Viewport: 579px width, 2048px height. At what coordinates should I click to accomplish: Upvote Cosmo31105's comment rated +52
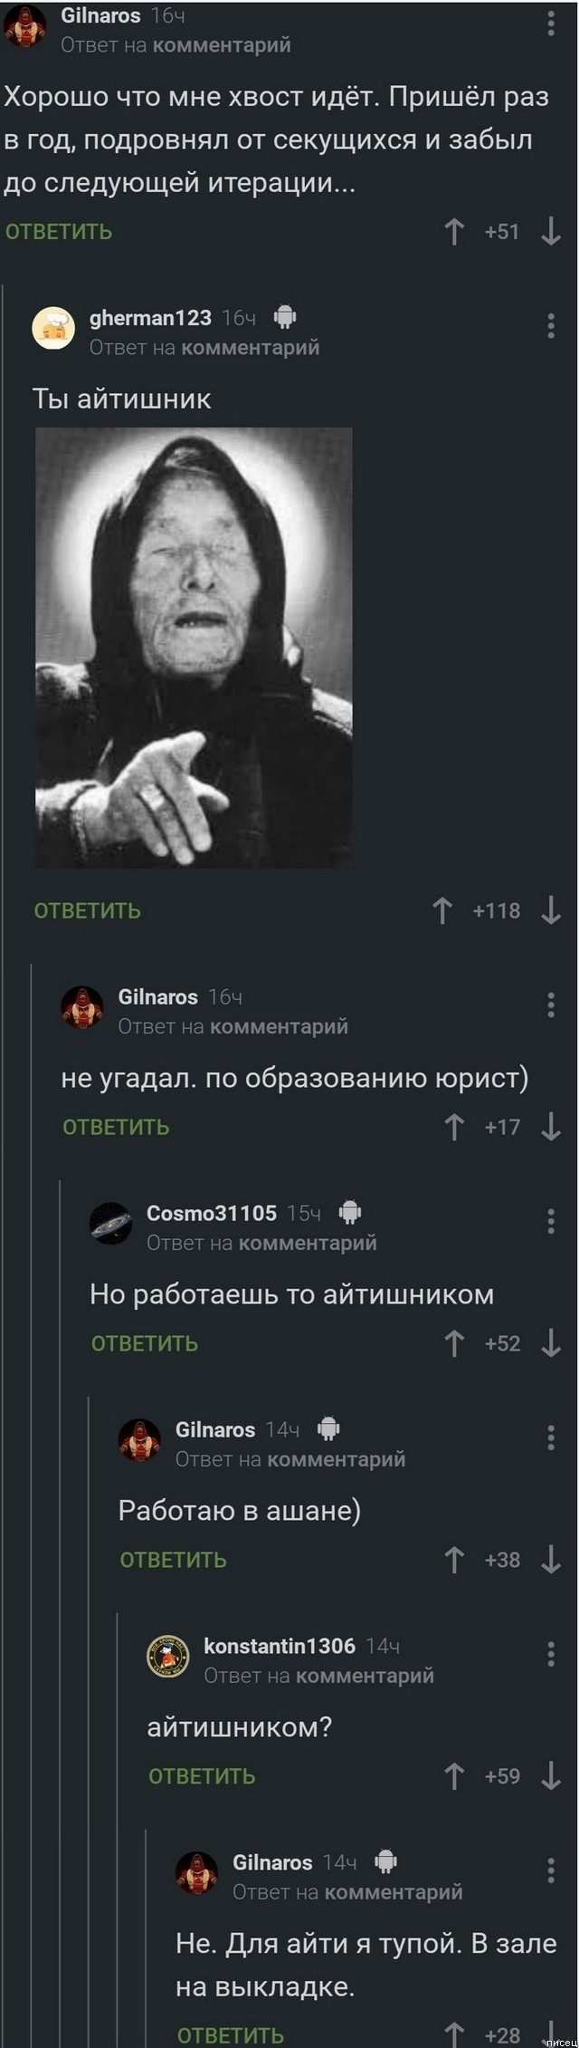point(454,1343)
